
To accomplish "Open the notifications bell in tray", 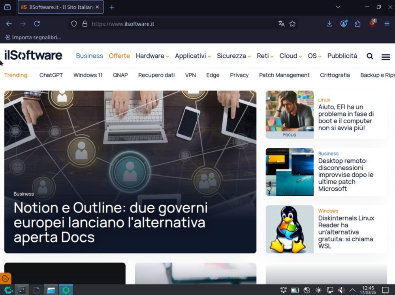I will [283, 290].
